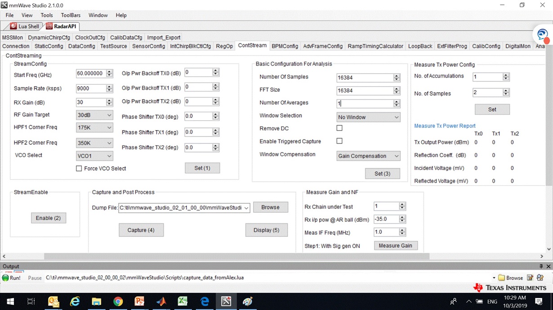Enable the Force VCO Select checkbox

coord(79,169)
